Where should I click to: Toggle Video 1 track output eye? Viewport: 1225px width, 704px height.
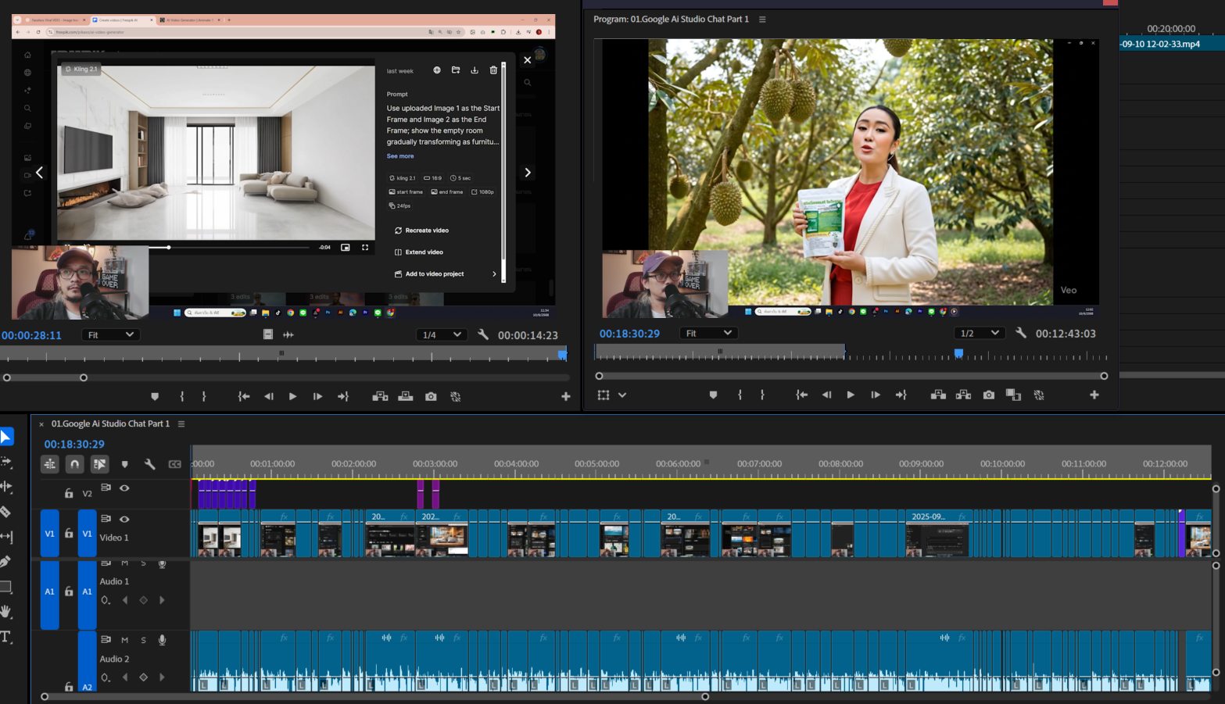pos(124,519)
